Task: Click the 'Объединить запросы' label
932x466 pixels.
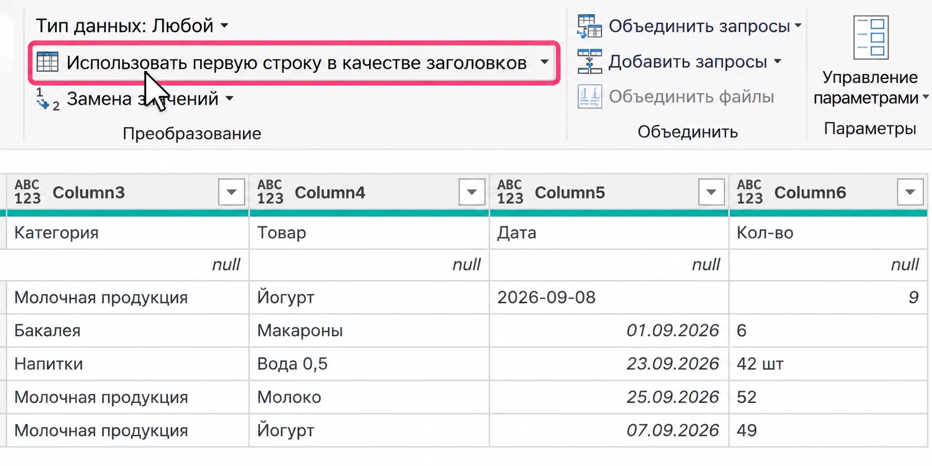Action: [x=699, y=26]
